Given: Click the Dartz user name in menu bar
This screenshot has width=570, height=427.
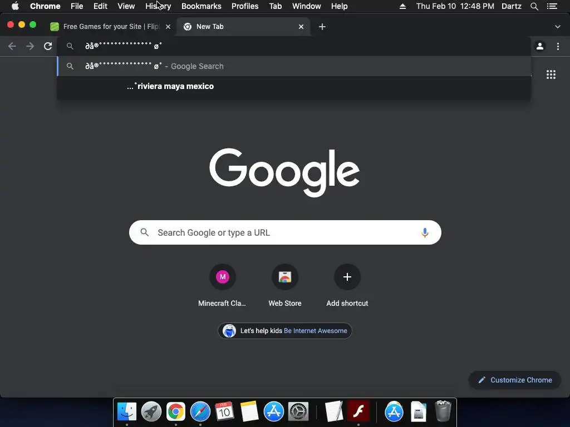Looking at the screenshot, I should coord(511,6).
